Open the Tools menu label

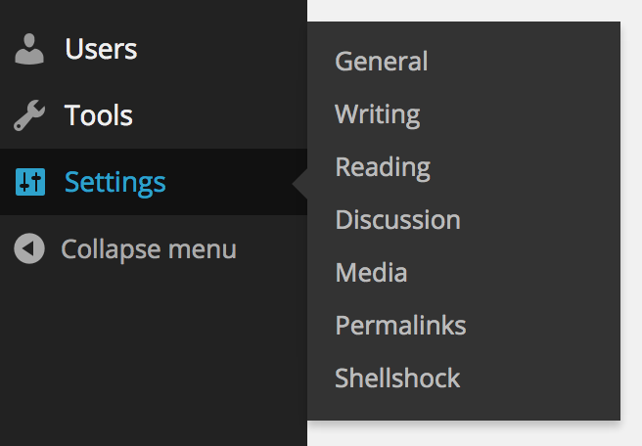[x=98, y=115]
